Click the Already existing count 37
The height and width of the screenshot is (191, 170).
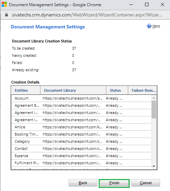[74, 70]
